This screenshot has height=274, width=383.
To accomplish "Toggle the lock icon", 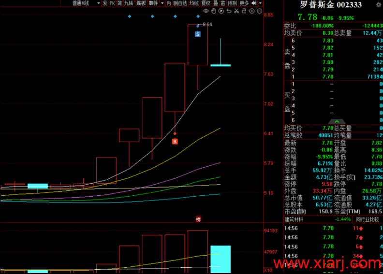I will point(244,11).
